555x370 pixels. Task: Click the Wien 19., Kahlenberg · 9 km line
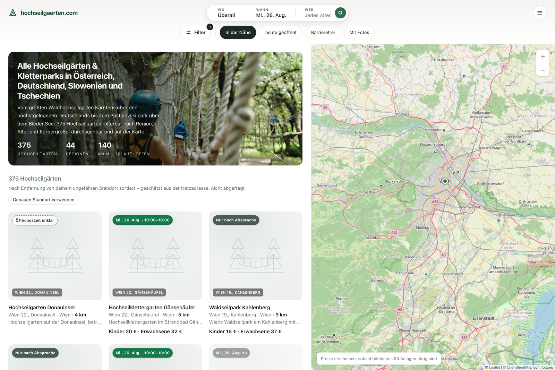(x=248, y=315)
